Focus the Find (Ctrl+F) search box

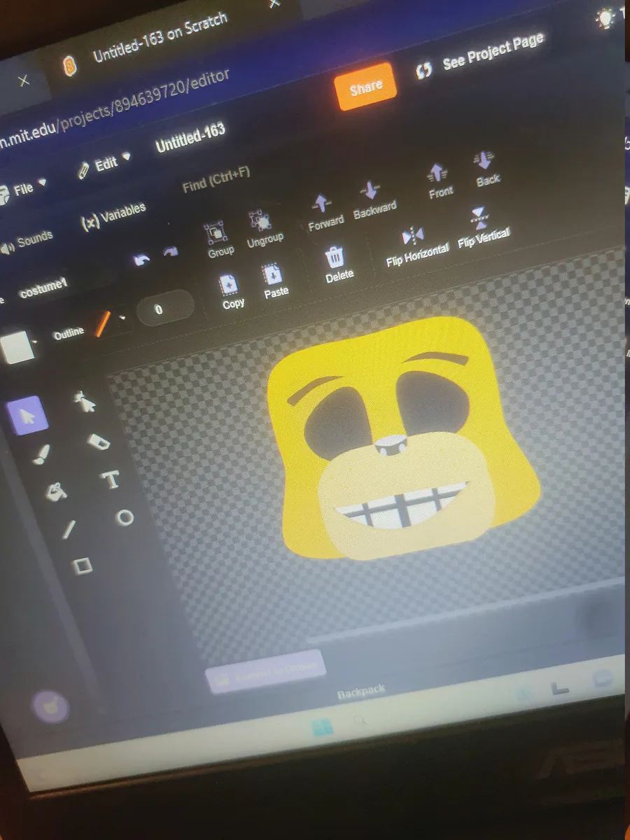(216, 181)
